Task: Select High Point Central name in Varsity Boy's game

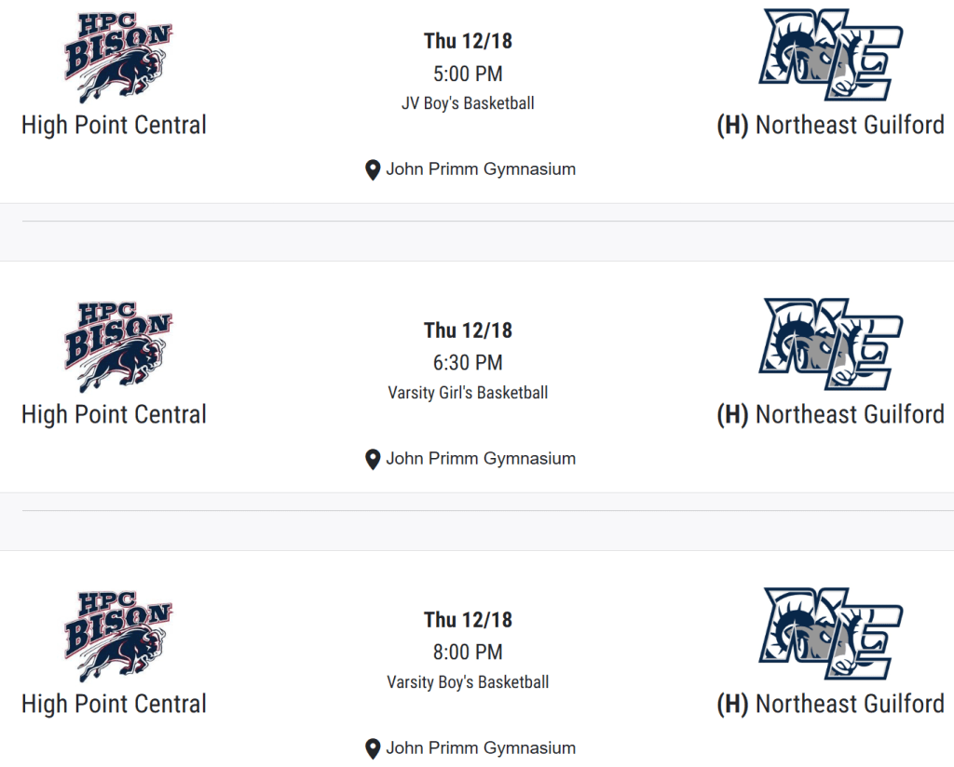Action: pos(114,704)
